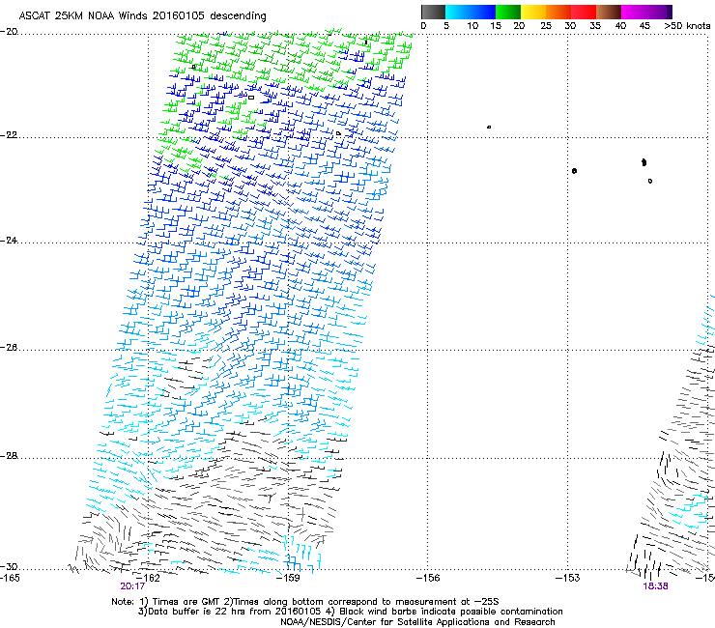
Task: Click the legend label '25'
Action: click(x=546, y=26)
